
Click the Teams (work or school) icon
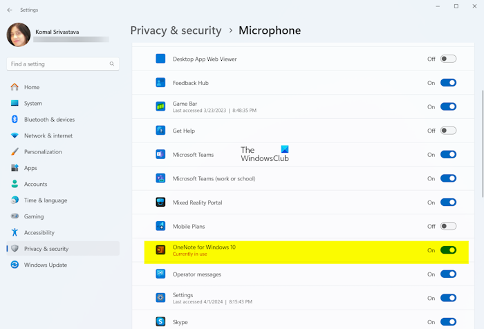[x=160, y=178]
